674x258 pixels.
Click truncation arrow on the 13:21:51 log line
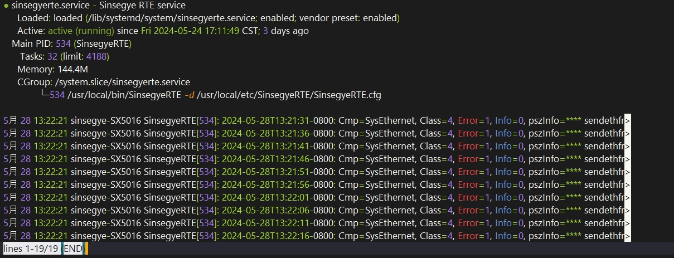coord(628,172)
